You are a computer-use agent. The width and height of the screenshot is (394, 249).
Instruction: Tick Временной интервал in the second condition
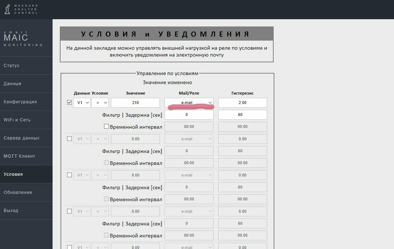pyautogui.click(x=106, y=163)
